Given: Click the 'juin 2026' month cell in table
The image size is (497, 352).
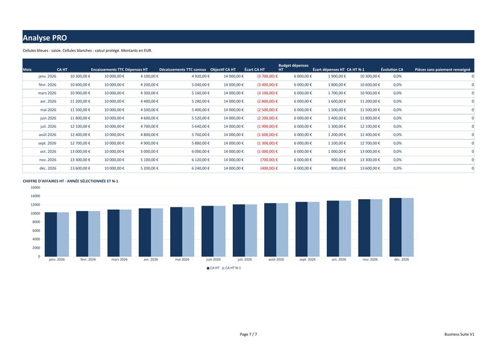Looking at the screenshot, I should pos(48,118).
